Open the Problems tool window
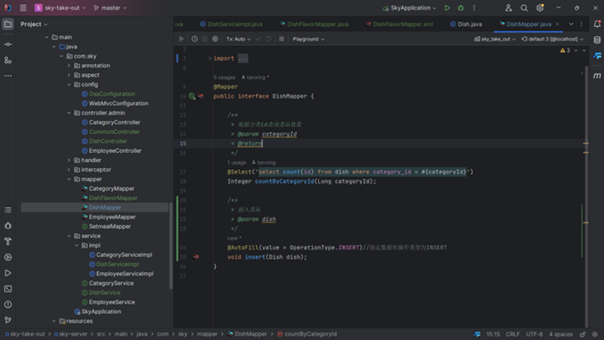This screenshot has width=604, height=340. 8,305
